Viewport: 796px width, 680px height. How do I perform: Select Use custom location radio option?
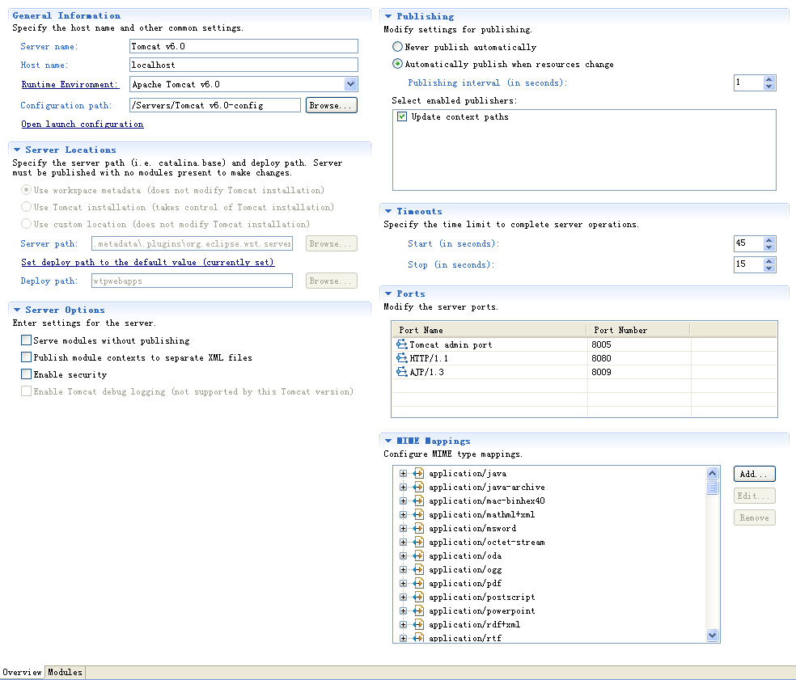27,224
